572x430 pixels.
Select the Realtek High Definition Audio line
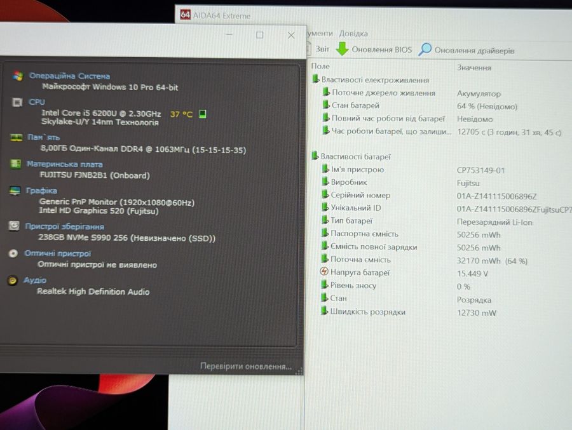pos(93,292)
